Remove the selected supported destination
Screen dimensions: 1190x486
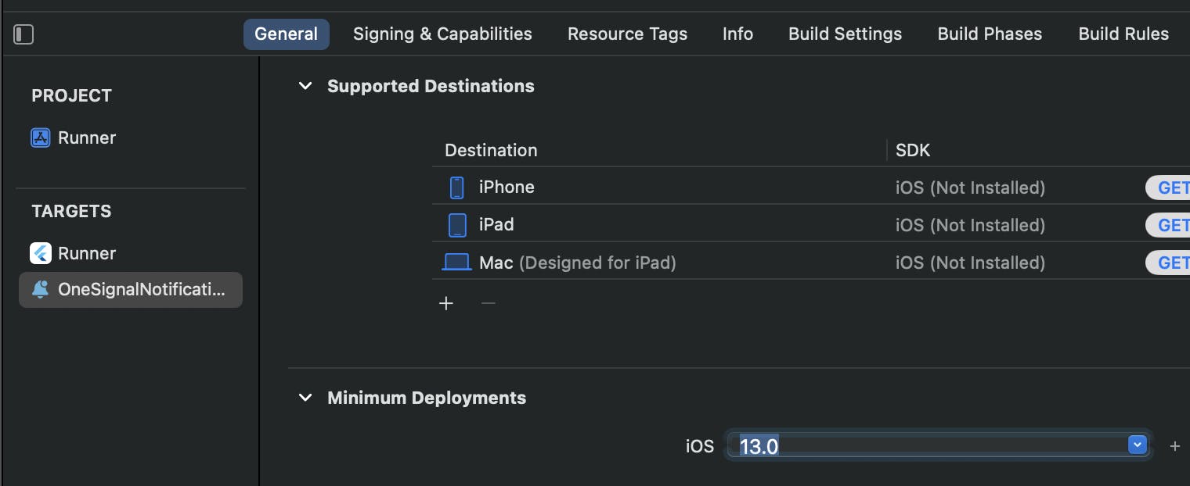[x=488, y=303]
